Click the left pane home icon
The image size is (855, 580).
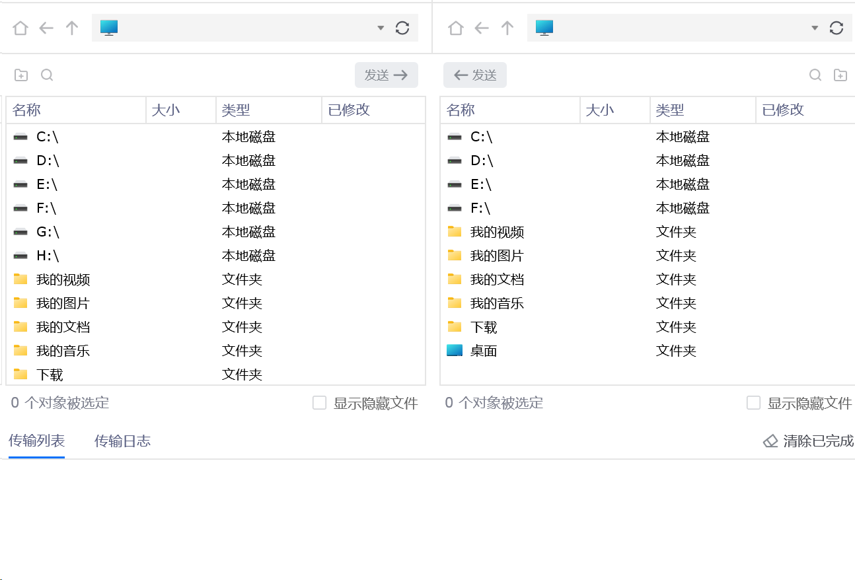20,28
